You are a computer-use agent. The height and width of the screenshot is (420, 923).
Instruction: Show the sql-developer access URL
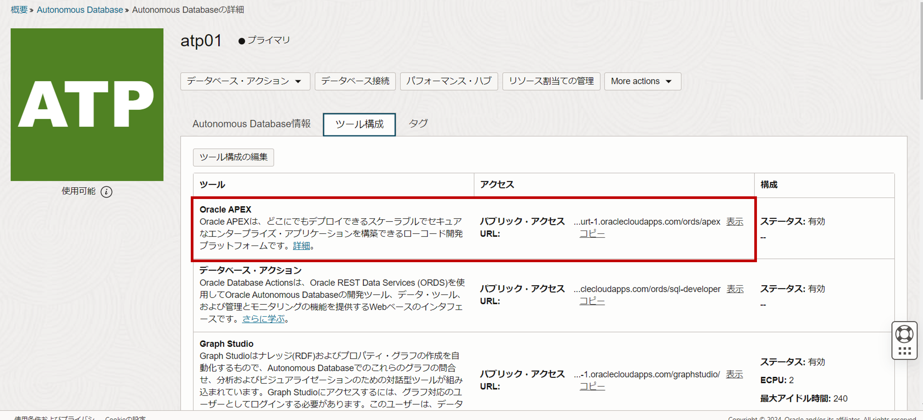click(735, 289)
